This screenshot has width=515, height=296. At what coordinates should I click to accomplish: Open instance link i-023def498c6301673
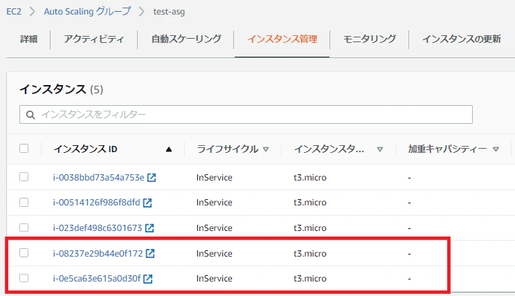[x=98, y=228]
